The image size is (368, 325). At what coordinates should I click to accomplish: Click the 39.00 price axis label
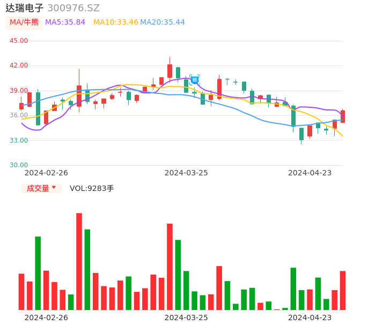click(19, 91)
